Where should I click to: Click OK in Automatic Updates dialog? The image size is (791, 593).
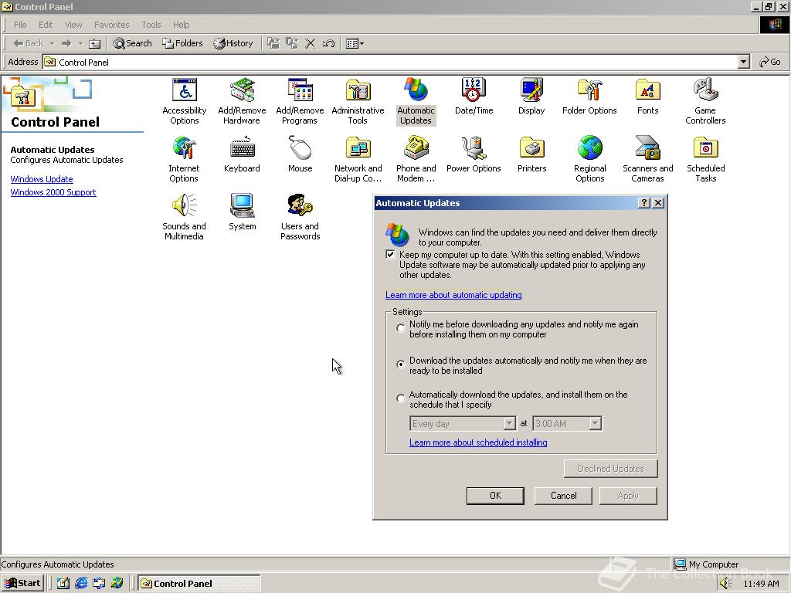(495, 496)
